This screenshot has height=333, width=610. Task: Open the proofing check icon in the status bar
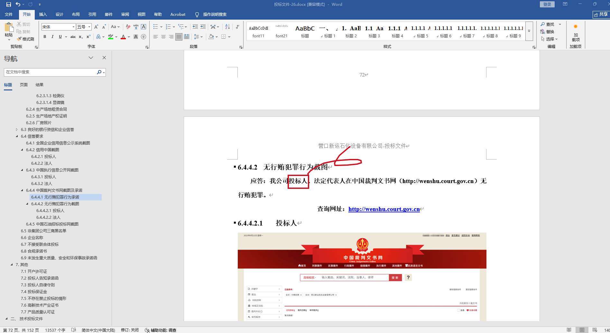(x=74, y=330)
